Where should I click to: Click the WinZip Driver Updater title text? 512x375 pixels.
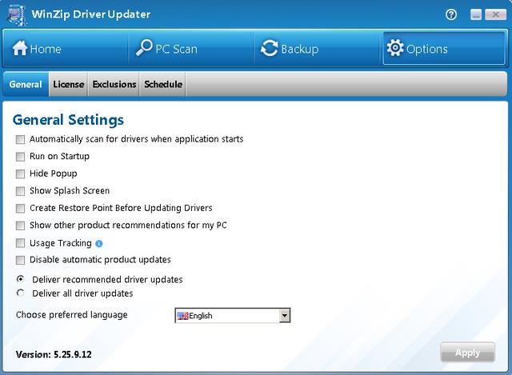(90, 14)
